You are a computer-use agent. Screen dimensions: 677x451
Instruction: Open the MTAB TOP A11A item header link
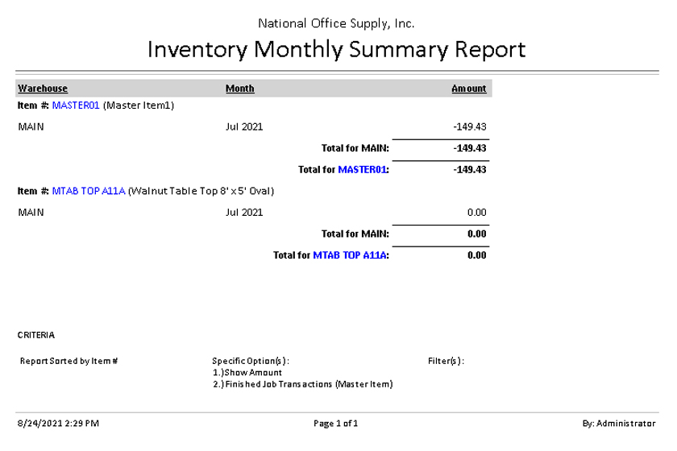89,192
